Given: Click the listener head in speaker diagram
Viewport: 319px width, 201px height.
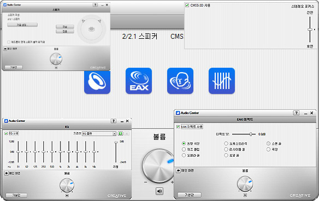Looking at the screenshot, I should click(x=92, y=29).
